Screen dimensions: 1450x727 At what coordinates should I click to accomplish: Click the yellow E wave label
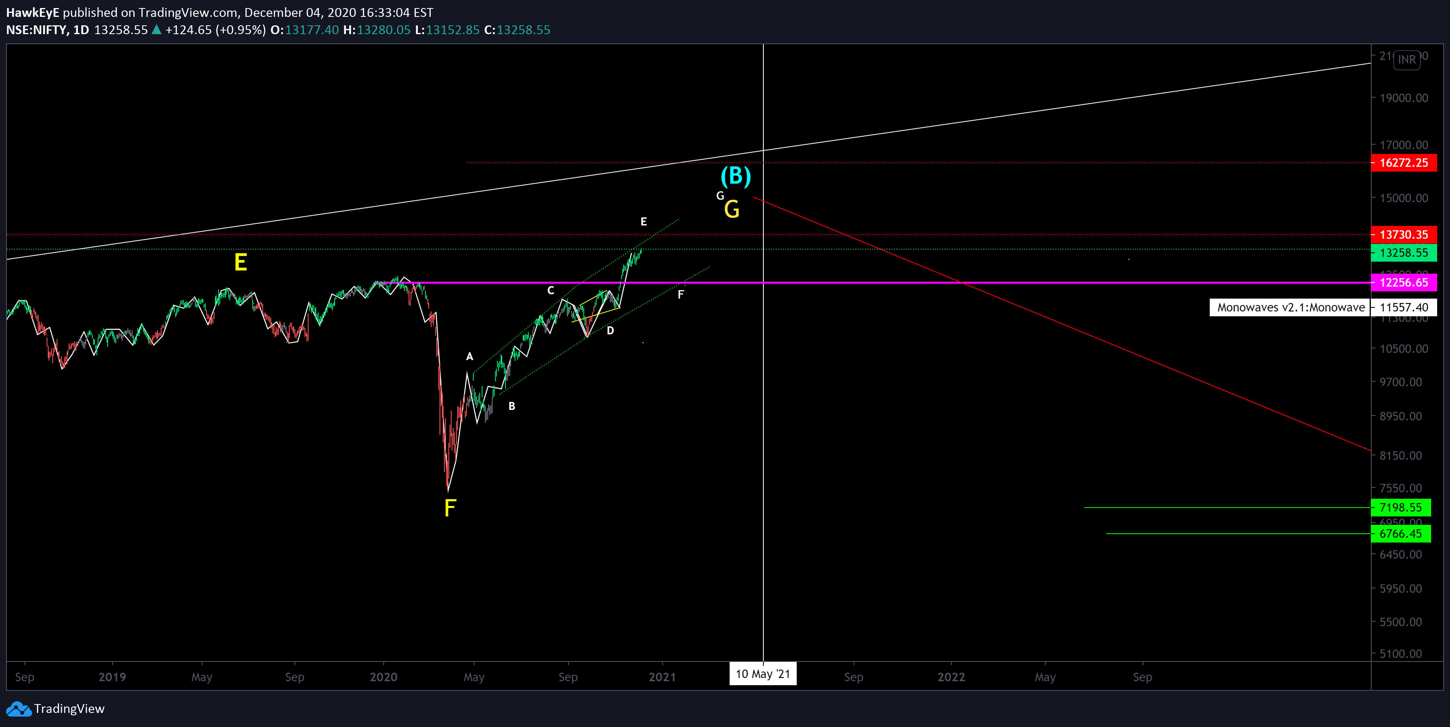(x=240, y=262)
